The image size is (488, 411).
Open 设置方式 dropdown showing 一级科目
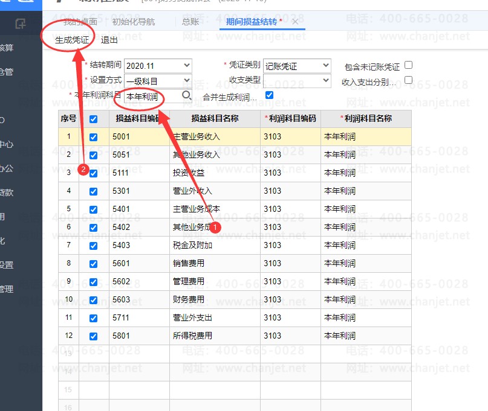[x=158, y=81]
